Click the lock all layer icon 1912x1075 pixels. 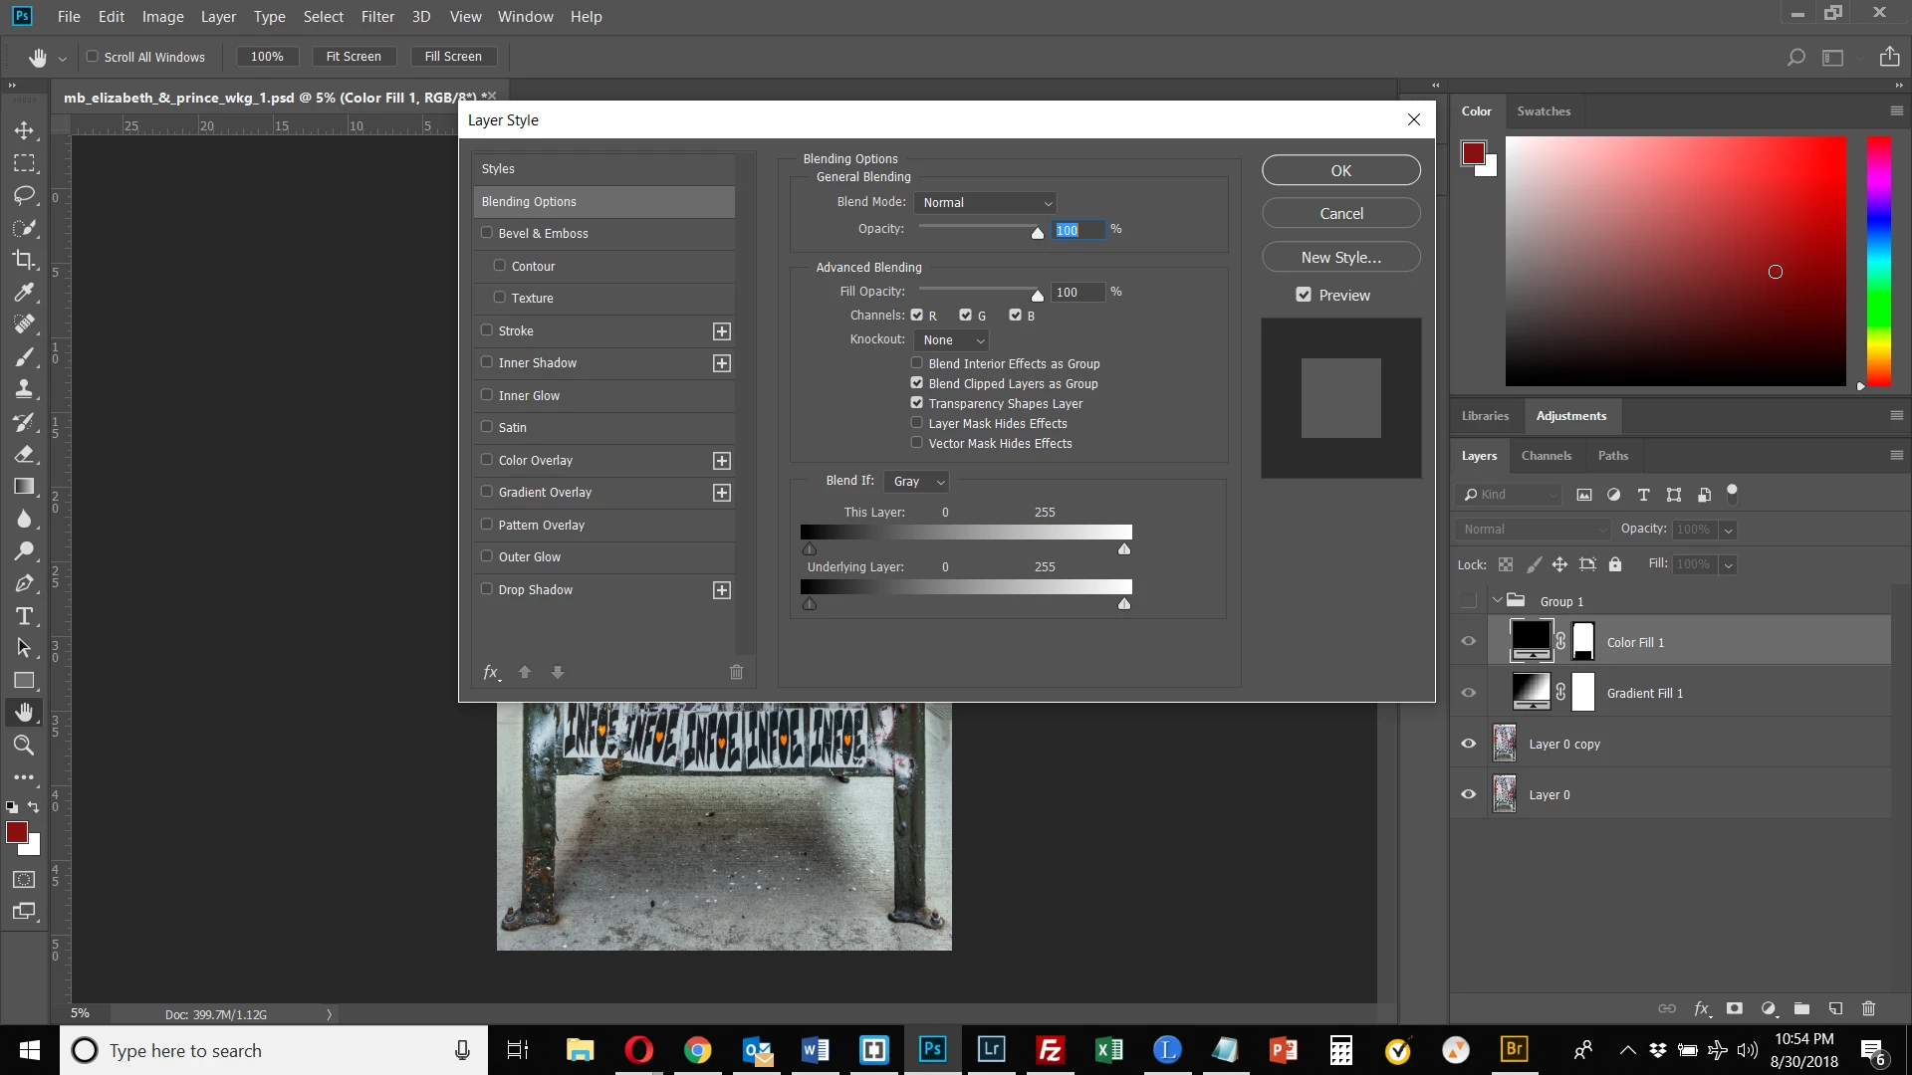point(1615,564)
